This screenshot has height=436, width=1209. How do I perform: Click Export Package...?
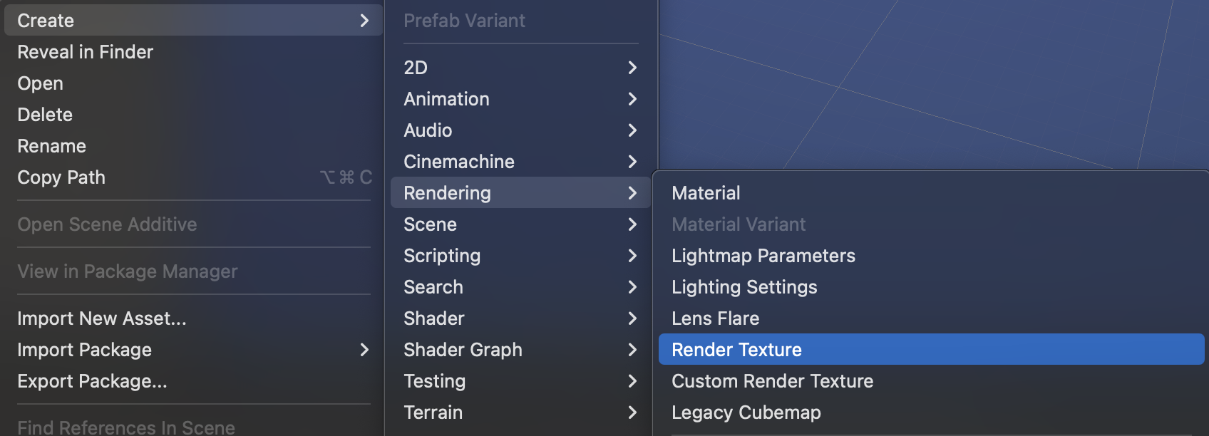coord(93,380)
